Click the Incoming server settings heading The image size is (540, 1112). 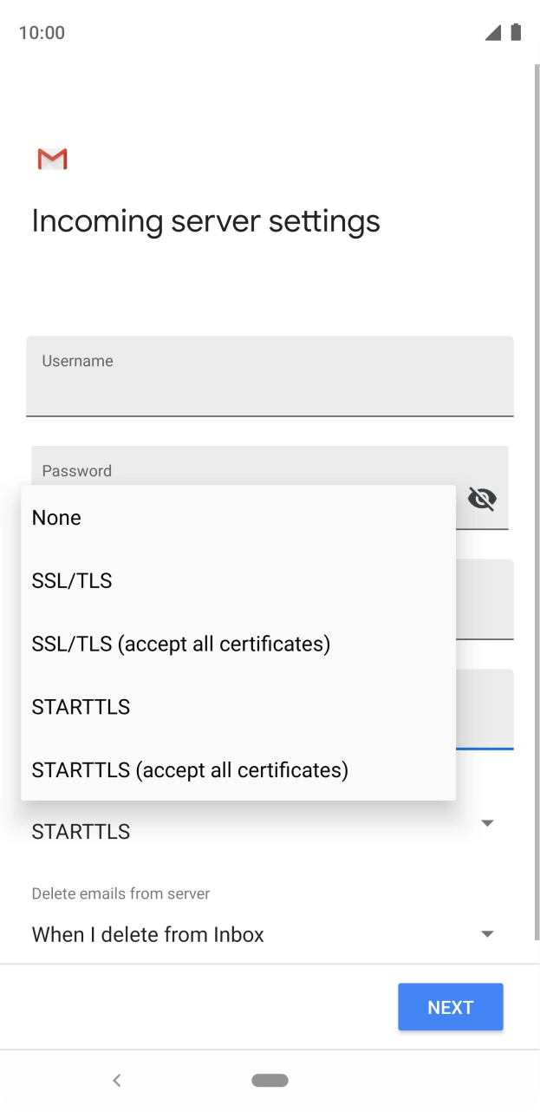[205, 221]
